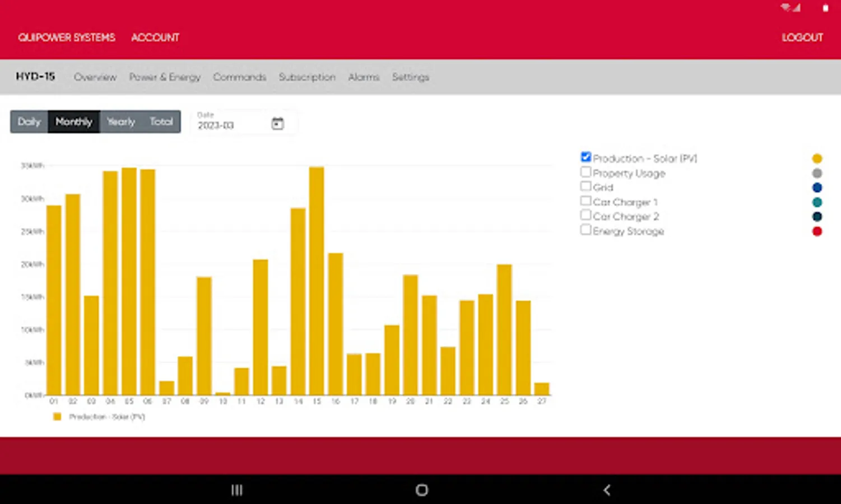Click the chart bar for day 25
Viewport: 841px width, 504px height.
coord(504,330)
